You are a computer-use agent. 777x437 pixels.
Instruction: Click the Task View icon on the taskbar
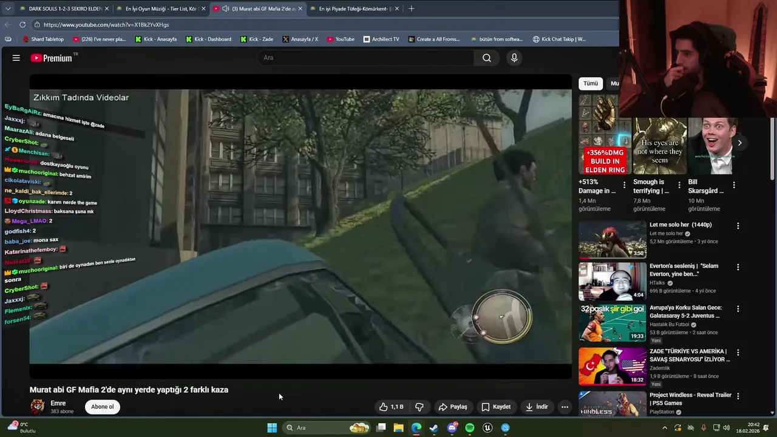click(x=381, y=428)
